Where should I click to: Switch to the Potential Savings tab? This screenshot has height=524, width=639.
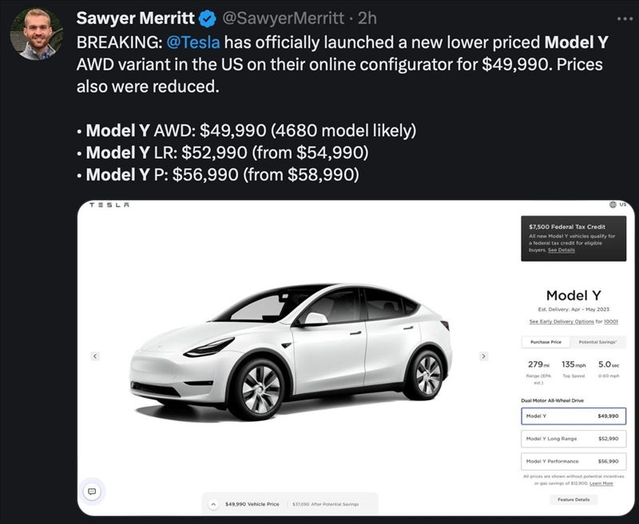[x=598, y=342]
